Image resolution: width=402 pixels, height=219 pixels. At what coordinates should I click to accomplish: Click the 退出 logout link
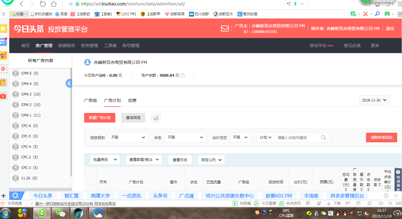point(390,28)
